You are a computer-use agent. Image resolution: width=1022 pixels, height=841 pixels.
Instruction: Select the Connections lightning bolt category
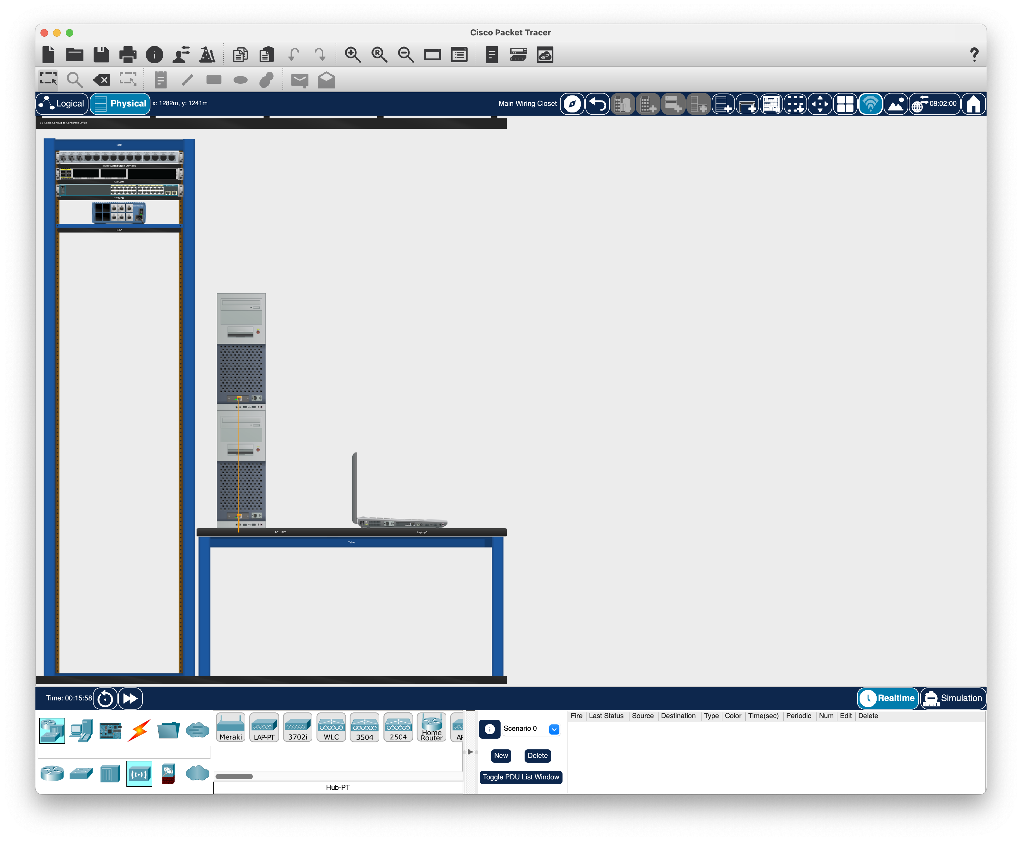coord(139,730)
